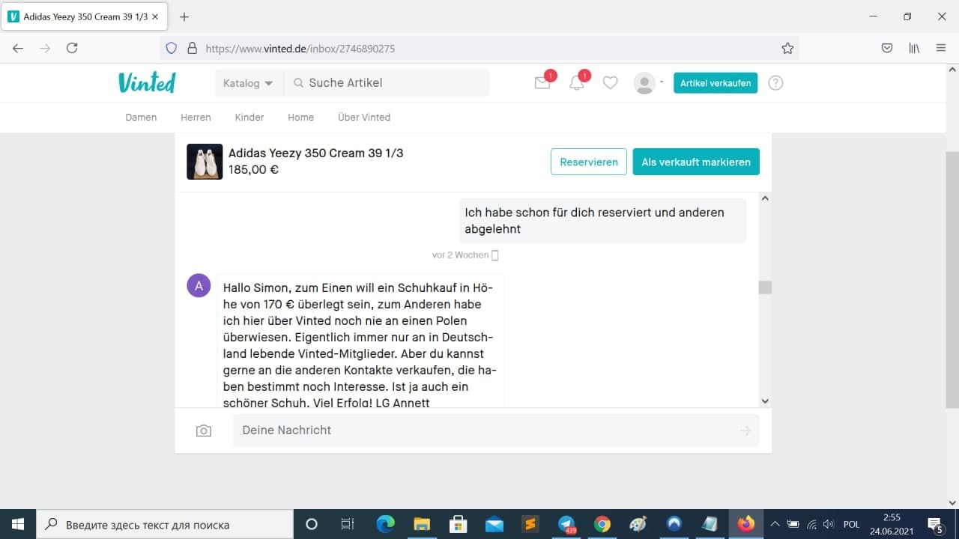Open the Paint palette app in taskbar
The height and width of the screenshot is (539, 959).
[x=638, y=524]
